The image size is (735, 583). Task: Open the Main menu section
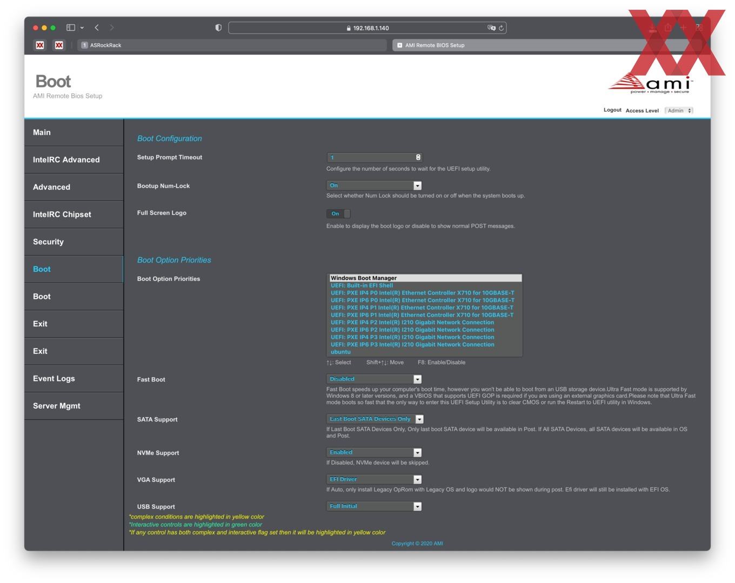74,132
